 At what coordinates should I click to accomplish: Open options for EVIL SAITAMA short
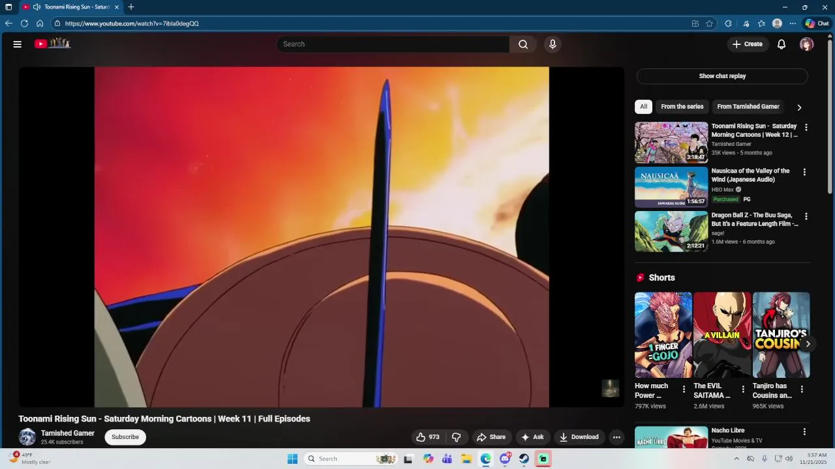(742, 390)
